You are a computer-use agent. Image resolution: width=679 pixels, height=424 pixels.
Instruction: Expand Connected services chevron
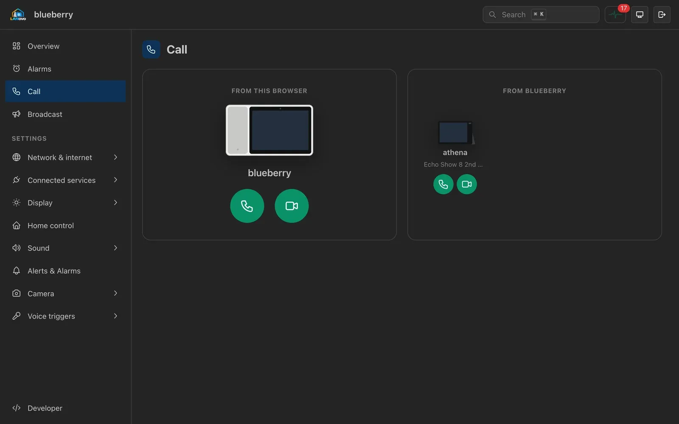(115, 180)
